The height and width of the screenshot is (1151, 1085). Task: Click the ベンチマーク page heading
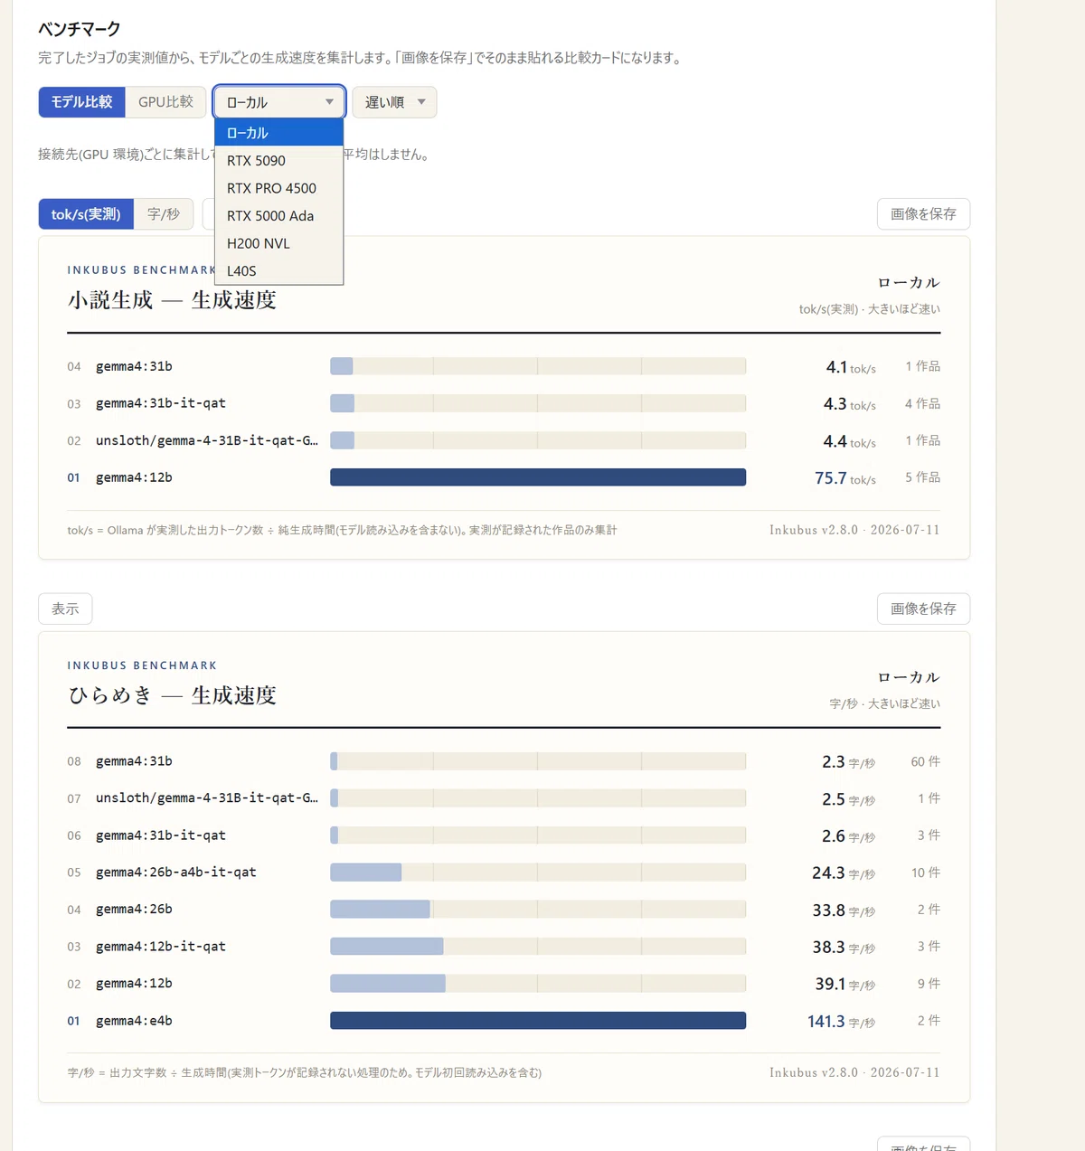pos(80,29)
